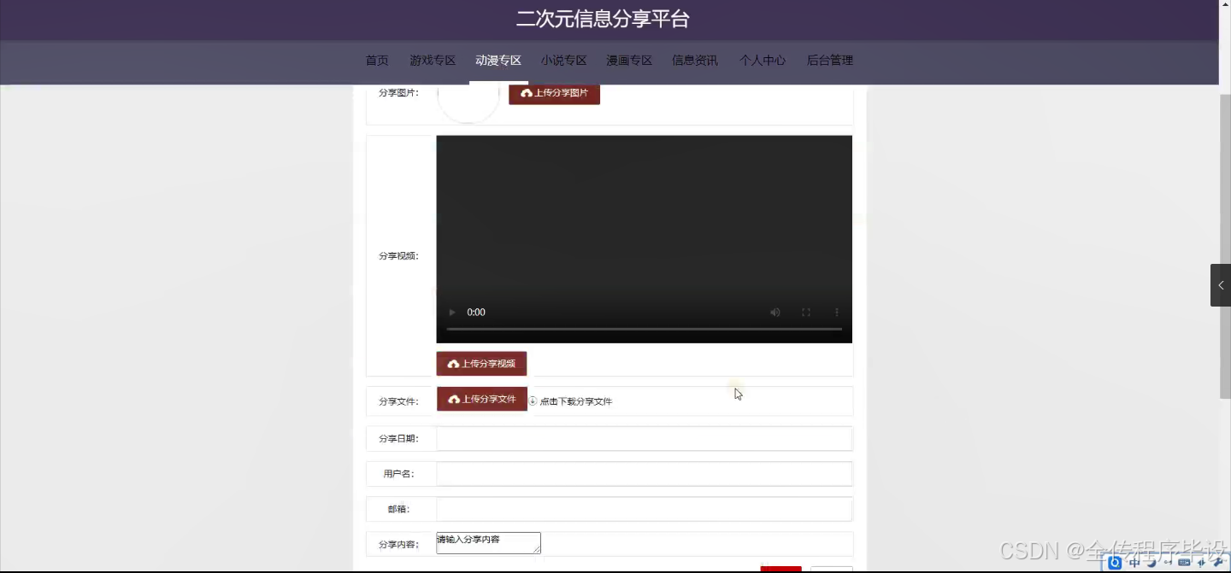Viewport: 1231px width, 573px height.
Task: Focus the 用户名 input field
Action: click(645, 474)
